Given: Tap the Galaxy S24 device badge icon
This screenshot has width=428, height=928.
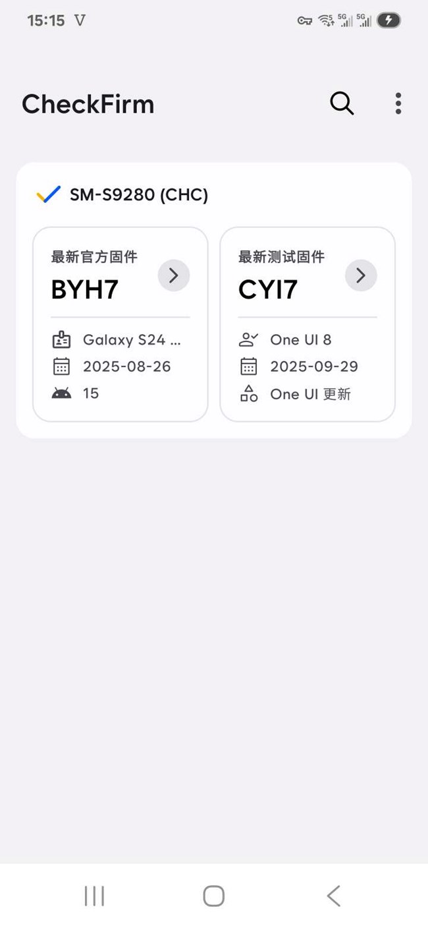Looking at the screenshot, I should coord(61,340).
